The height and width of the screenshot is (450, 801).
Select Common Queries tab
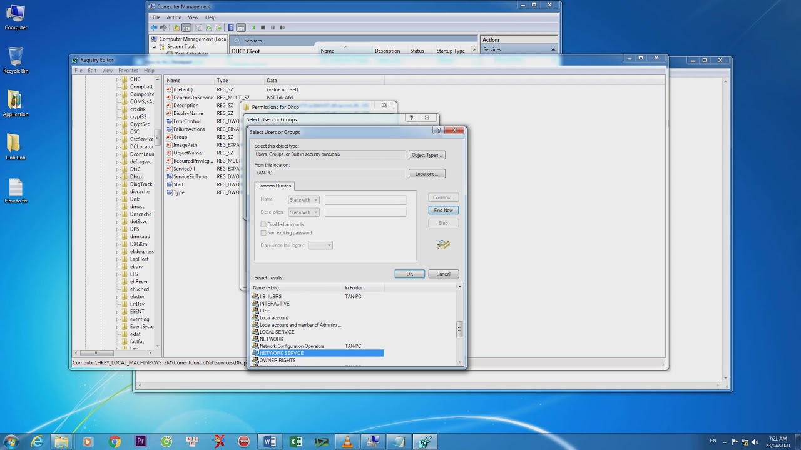pyautogui.click(x=274, y=186)
